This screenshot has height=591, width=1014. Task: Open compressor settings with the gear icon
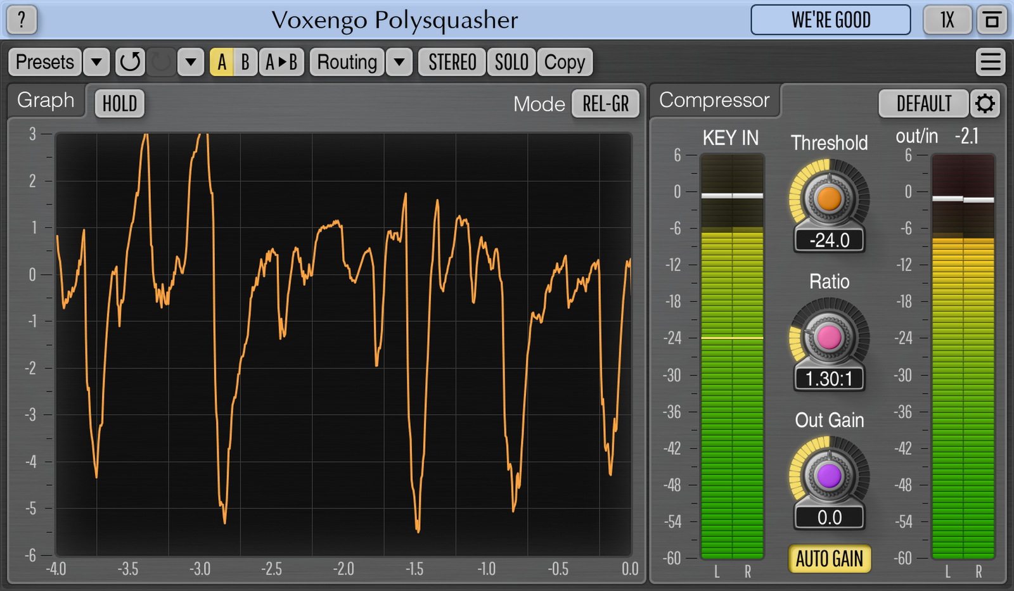pos(984,103)
